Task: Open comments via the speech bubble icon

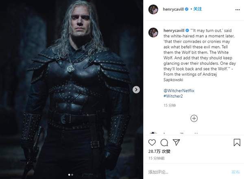Action: pyautogui.click(x=164, y=142)
